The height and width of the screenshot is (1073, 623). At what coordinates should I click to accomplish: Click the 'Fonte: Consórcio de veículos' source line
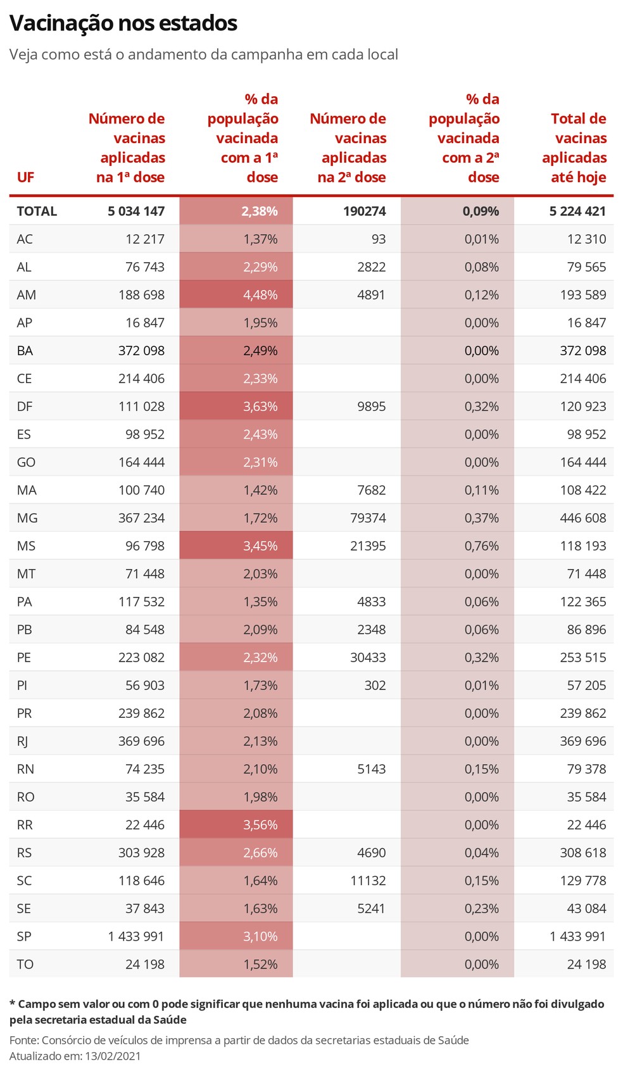(x=239, y=1040)
